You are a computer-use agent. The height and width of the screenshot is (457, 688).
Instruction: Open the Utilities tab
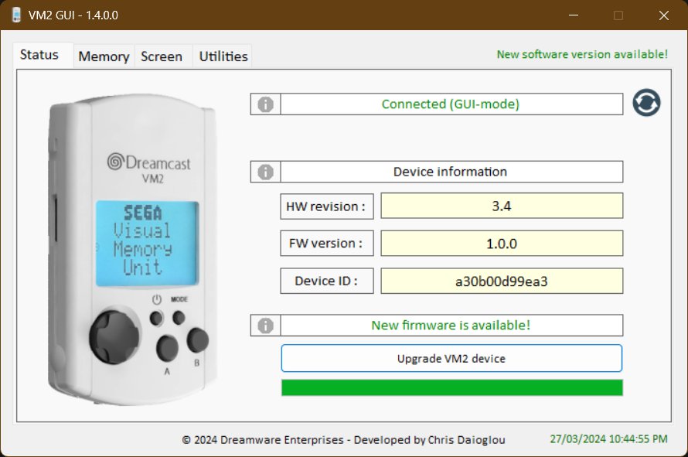[x=223, y=56]
